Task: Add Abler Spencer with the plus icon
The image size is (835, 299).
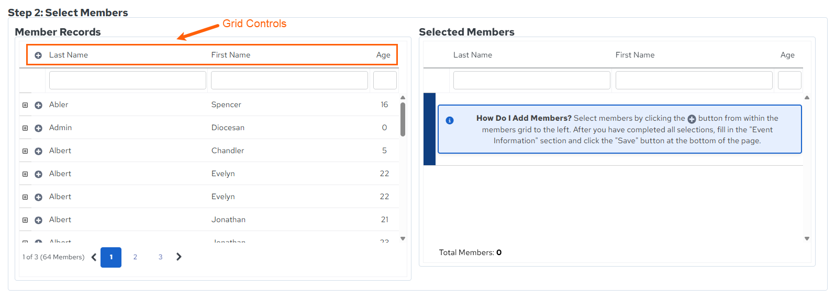Action: click(38, 105)
